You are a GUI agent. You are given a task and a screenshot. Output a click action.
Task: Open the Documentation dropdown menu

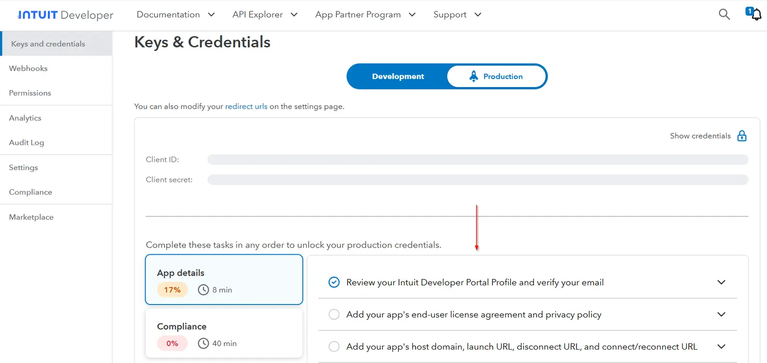coord(175,15)
